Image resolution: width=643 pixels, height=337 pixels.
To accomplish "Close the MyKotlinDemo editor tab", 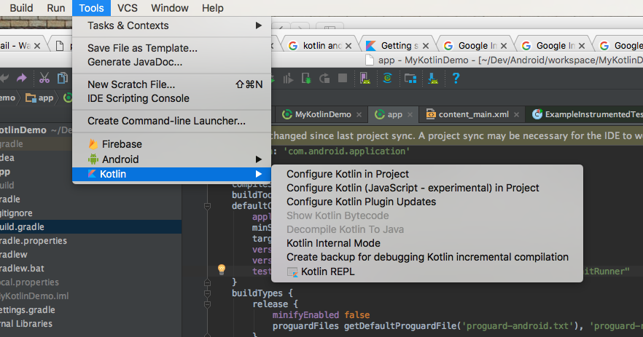I will (359, 115).
